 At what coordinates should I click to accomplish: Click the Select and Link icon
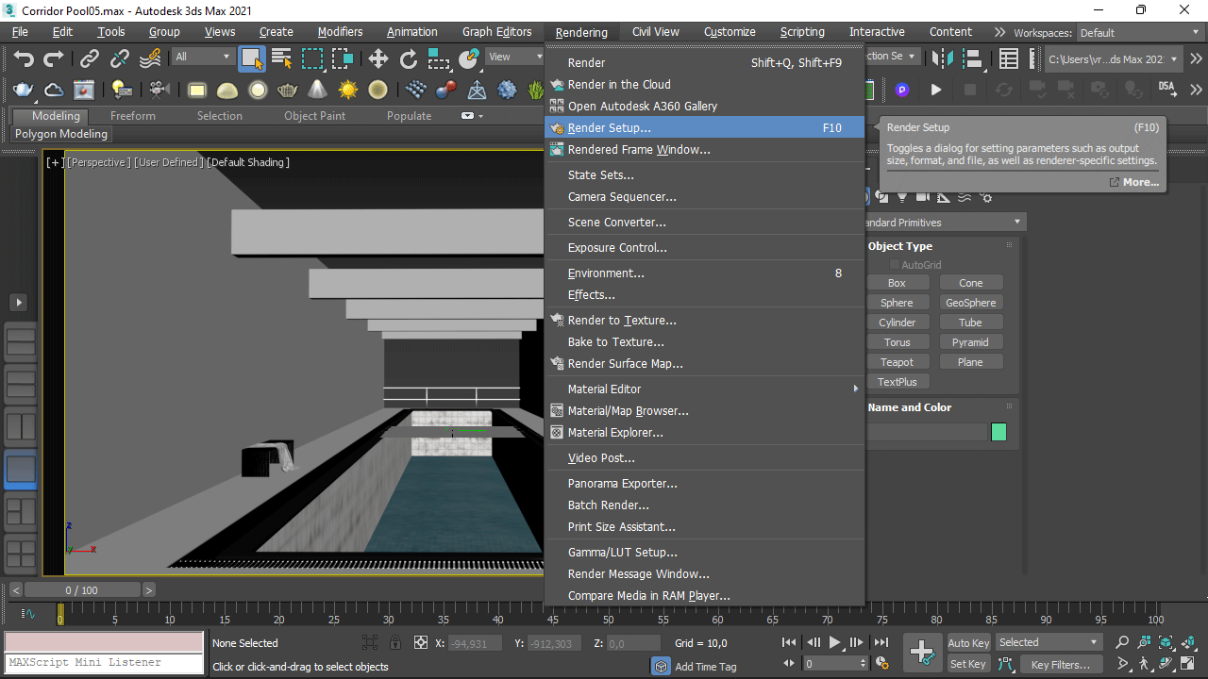pos(89,58)
